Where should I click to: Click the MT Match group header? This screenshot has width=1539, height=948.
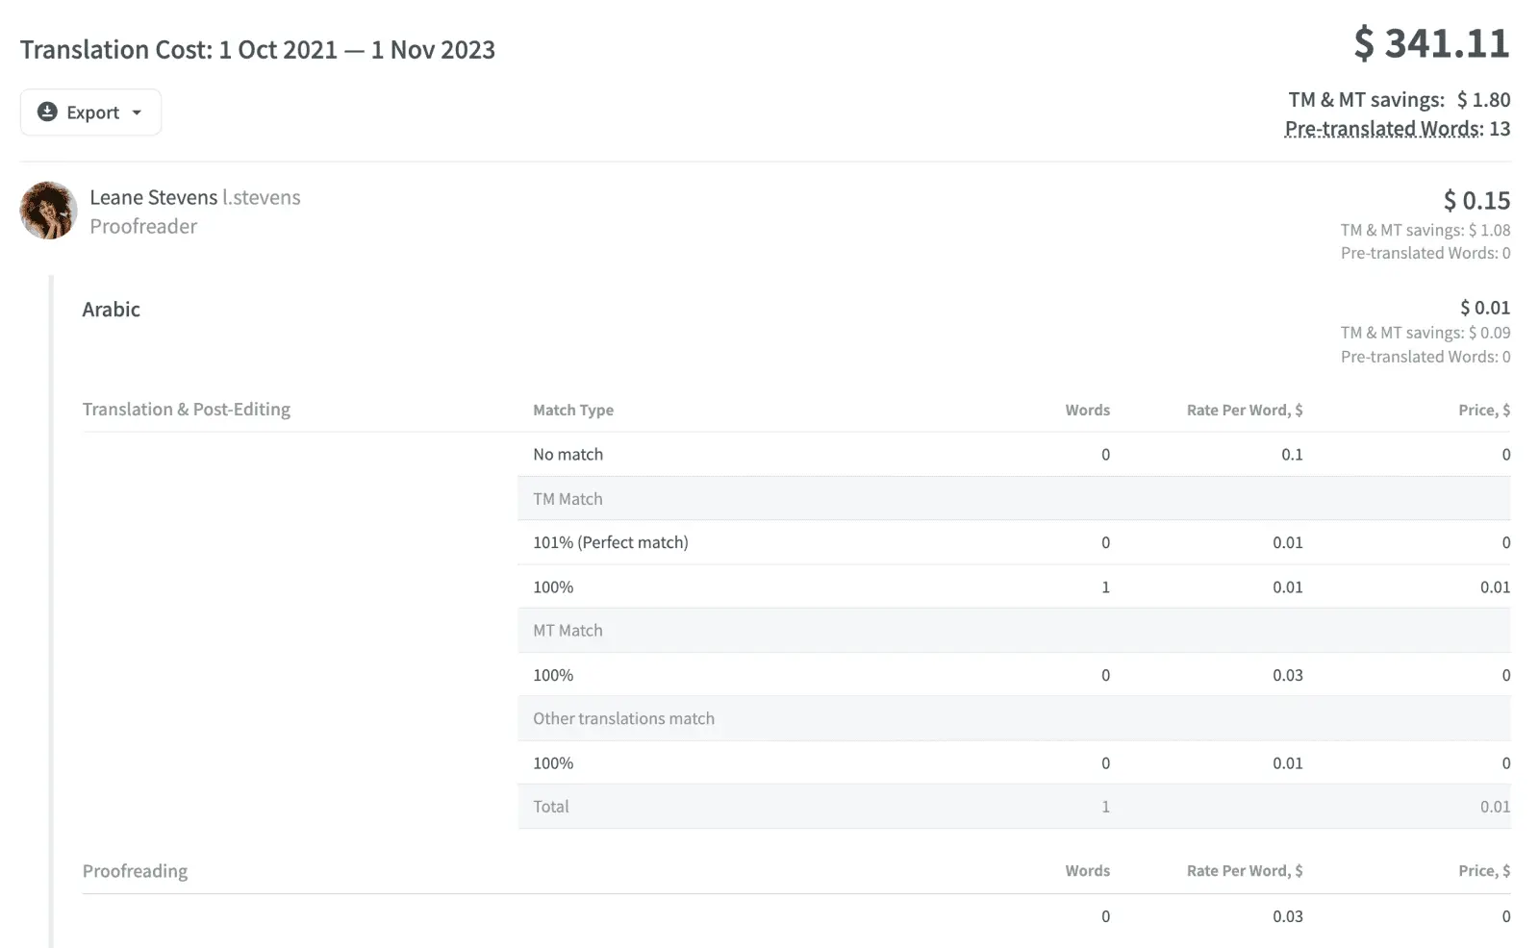tap(568, 630)
